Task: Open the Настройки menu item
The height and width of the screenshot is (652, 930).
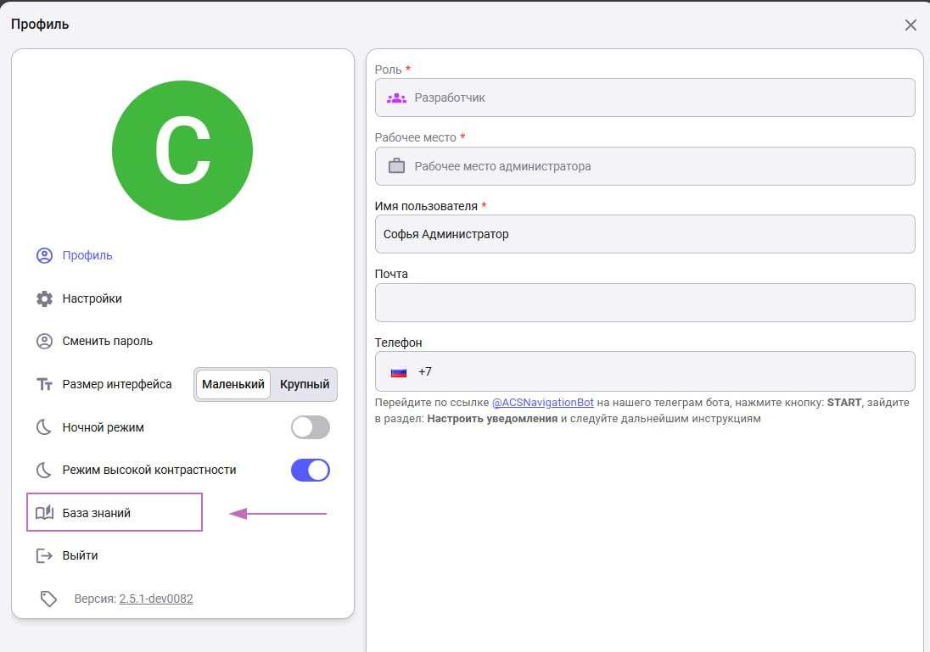Action: 92,298
